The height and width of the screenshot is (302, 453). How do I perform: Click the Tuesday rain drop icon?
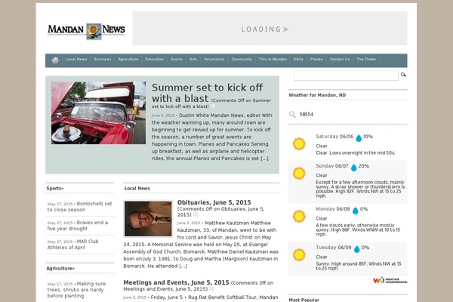click(x=357, y=249)
